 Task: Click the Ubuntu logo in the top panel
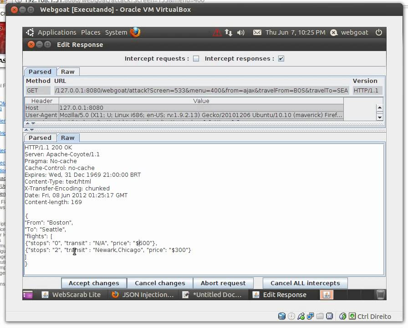(x=30, y=32)
